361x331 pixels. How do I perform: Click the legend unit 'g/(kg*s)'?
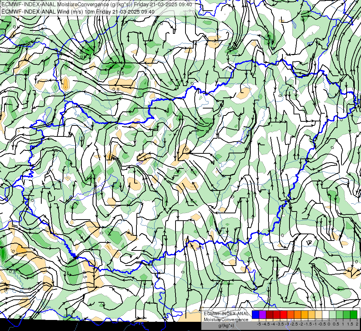[x=226, y=325]
